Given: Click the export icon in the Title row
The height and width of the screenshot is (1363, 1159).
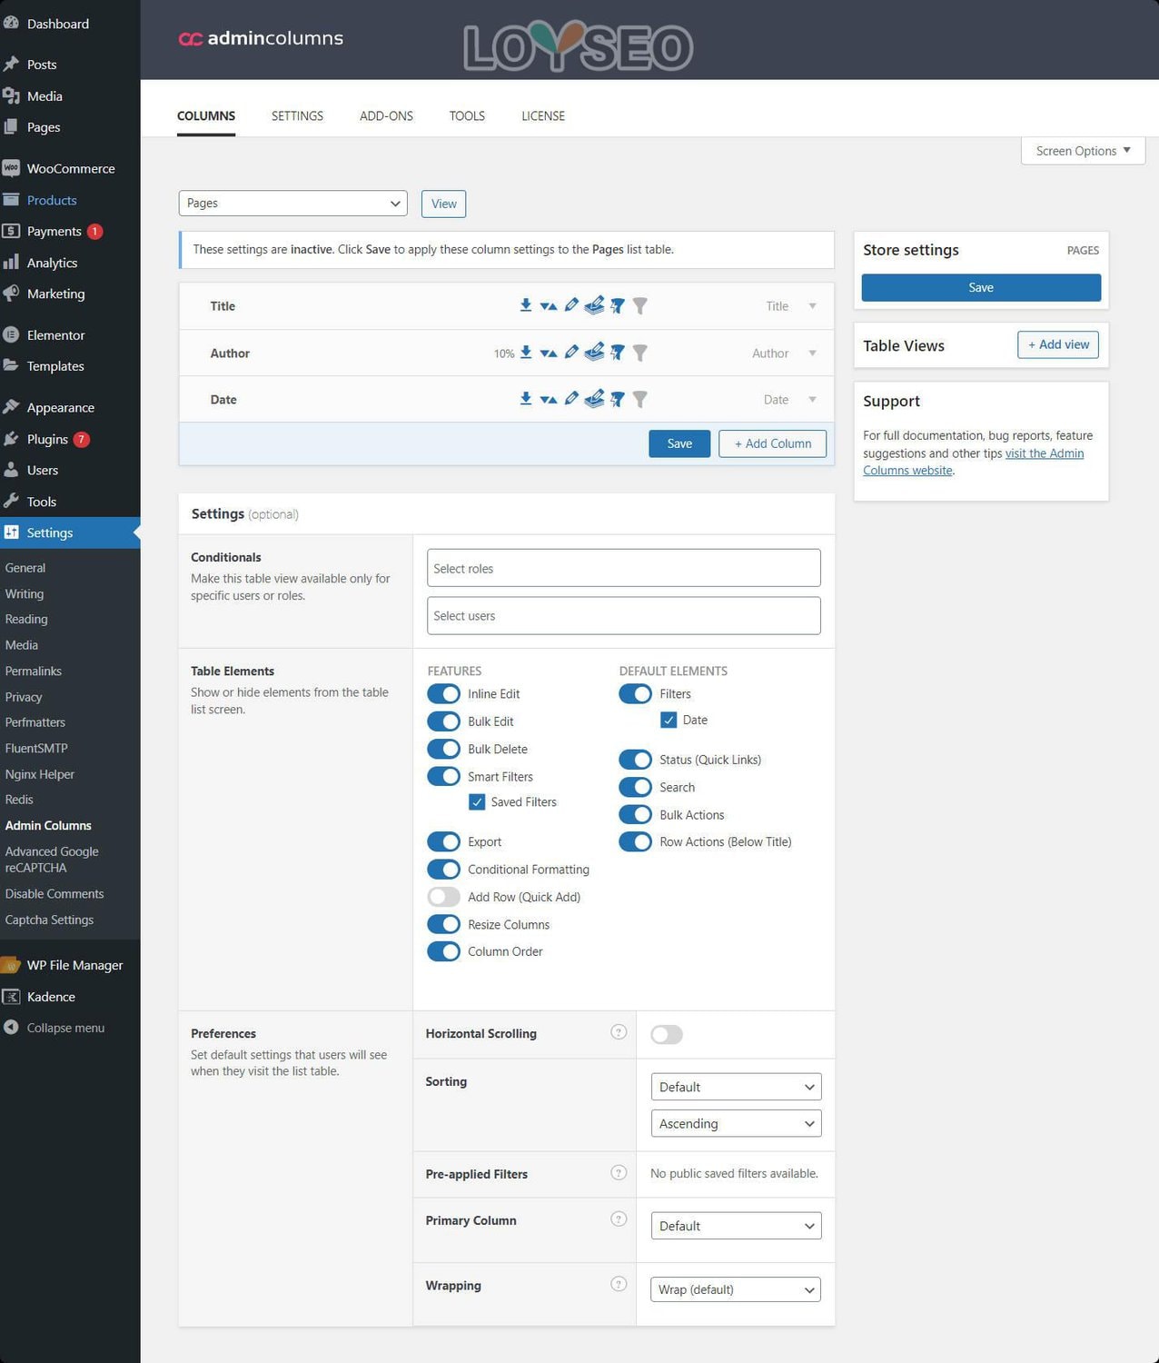Looking at the screenshot, I should pyautogui.click(x=526, y=305).
